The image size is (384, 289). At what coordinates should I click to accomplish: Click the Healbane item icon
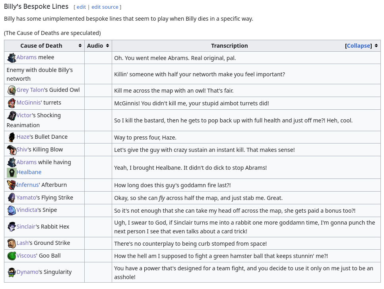coord(12,173)
